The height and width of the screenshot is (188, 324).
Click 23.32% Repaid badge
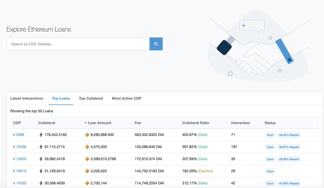click(289, 135)
